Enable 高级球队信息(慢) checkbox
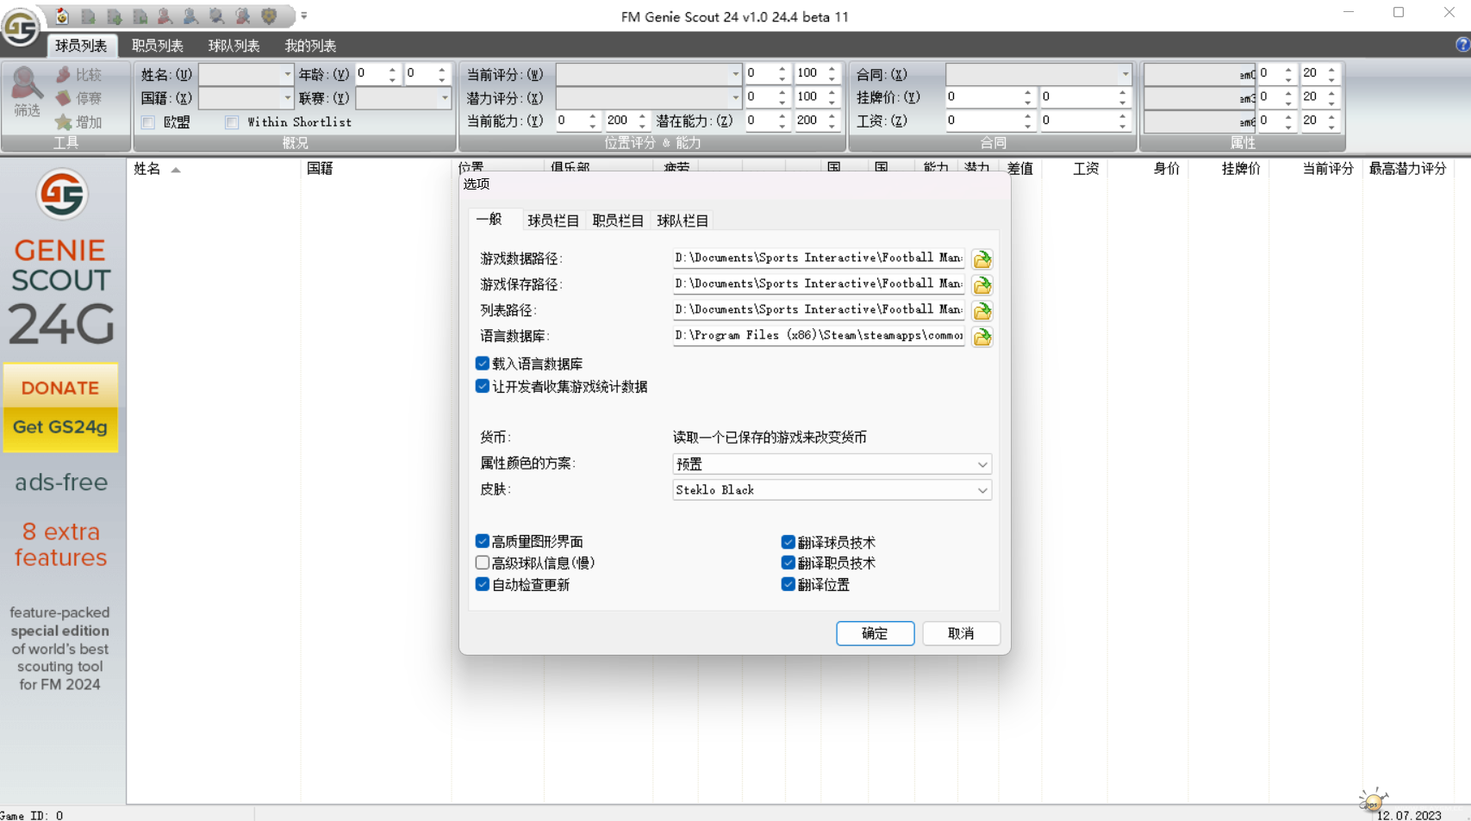 coord(483,563)
